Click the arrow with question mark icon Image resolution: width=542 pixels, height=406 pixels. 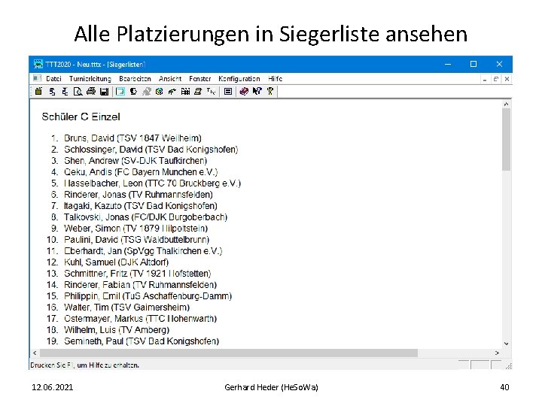257,92
